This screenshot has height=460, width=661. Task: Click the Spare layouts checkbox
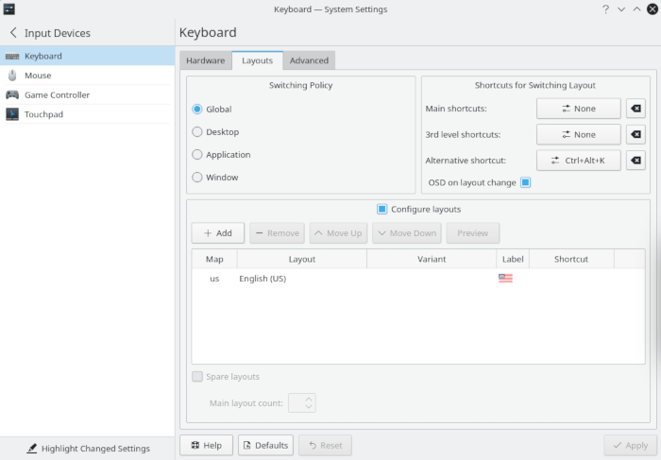[x=196, y=377]
